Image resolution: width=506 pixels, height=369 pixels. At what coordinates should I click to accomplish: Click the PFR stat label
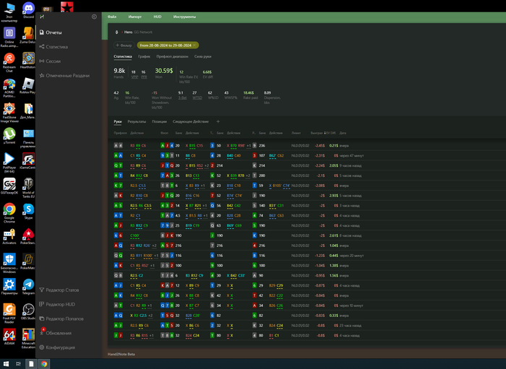click(x=144, y=77)
